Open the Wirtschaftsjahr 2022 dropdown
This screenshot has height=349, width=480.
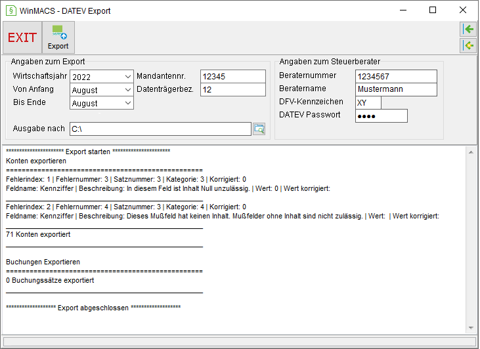[102, 77]
